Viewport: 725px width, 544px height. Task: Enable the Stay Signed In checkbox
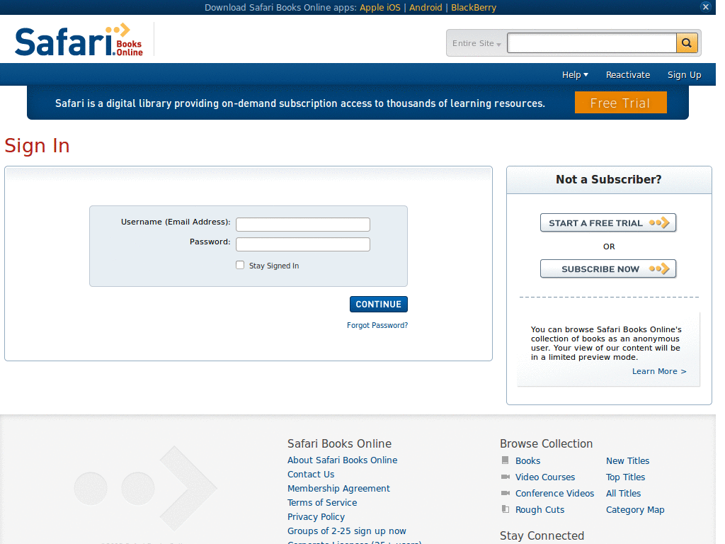240,265
